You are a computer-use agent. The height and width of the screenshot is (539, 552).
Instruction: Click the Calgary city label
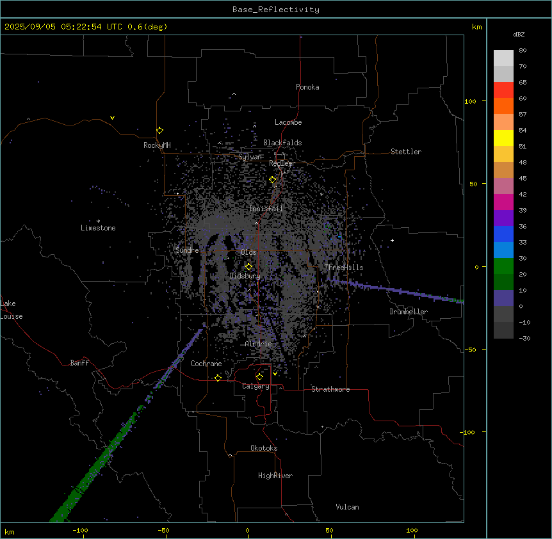[x=256, y=386]
